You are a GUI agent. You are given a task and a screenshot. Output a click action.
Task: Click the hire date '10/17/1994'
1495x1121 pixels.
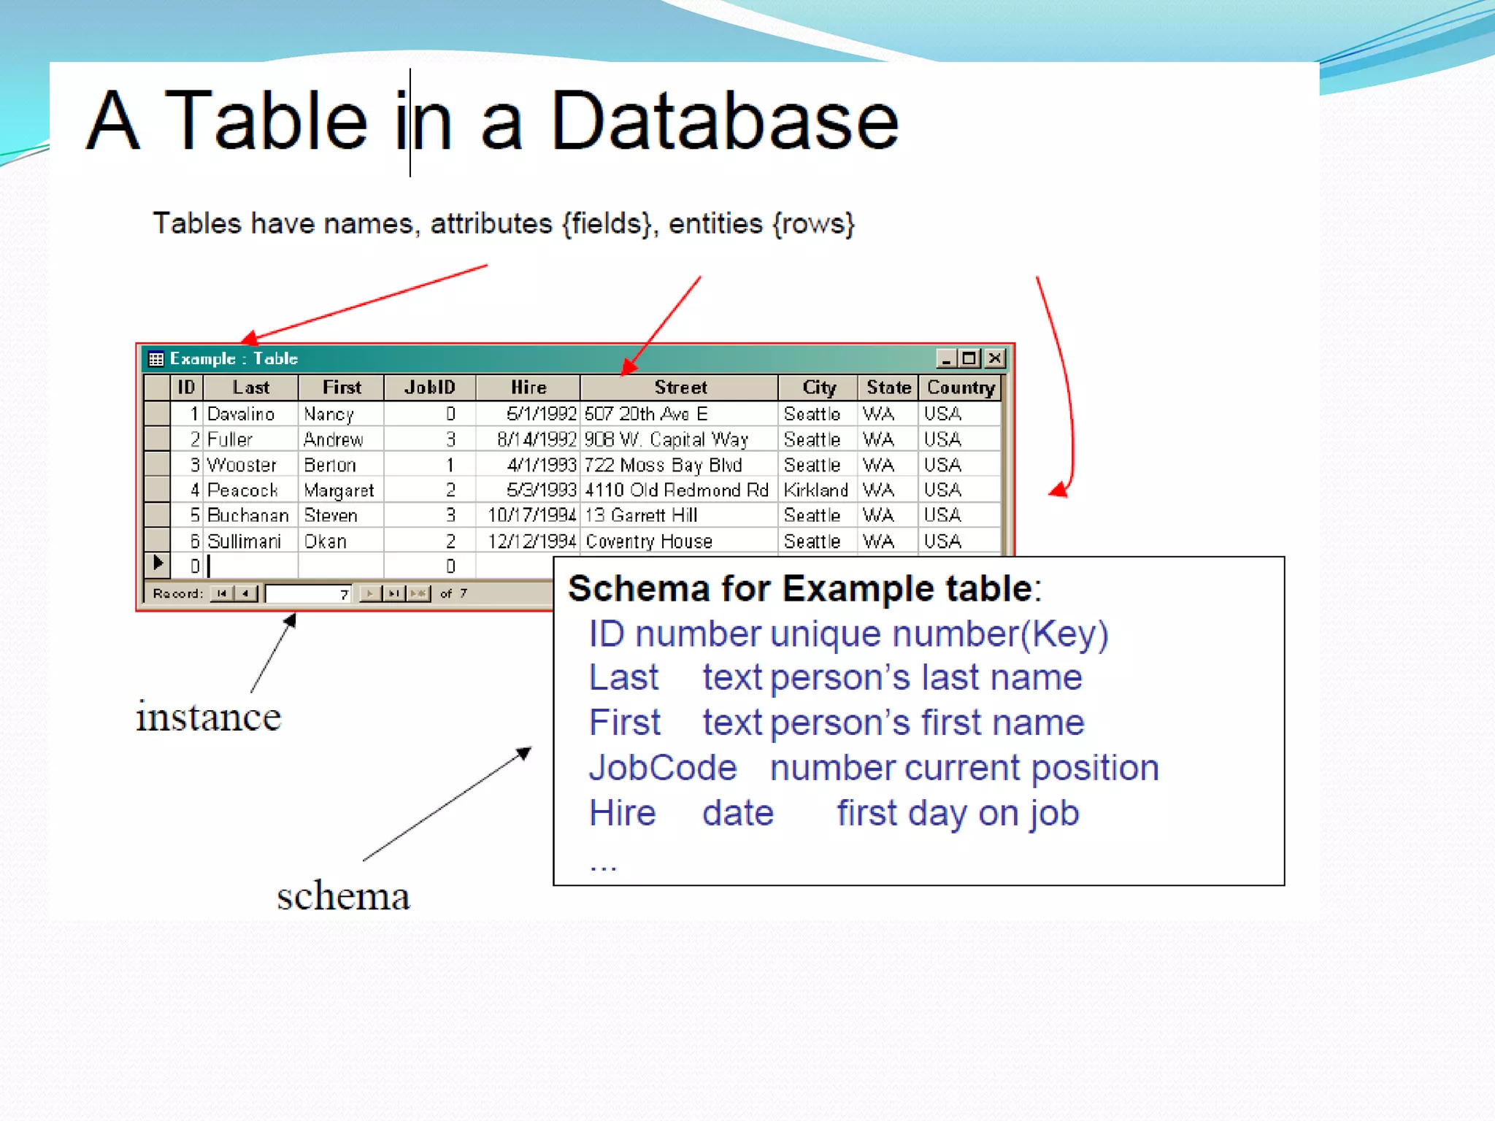pos(528,515)
